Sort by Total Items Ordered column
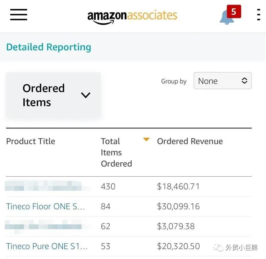 click(117, 152)
